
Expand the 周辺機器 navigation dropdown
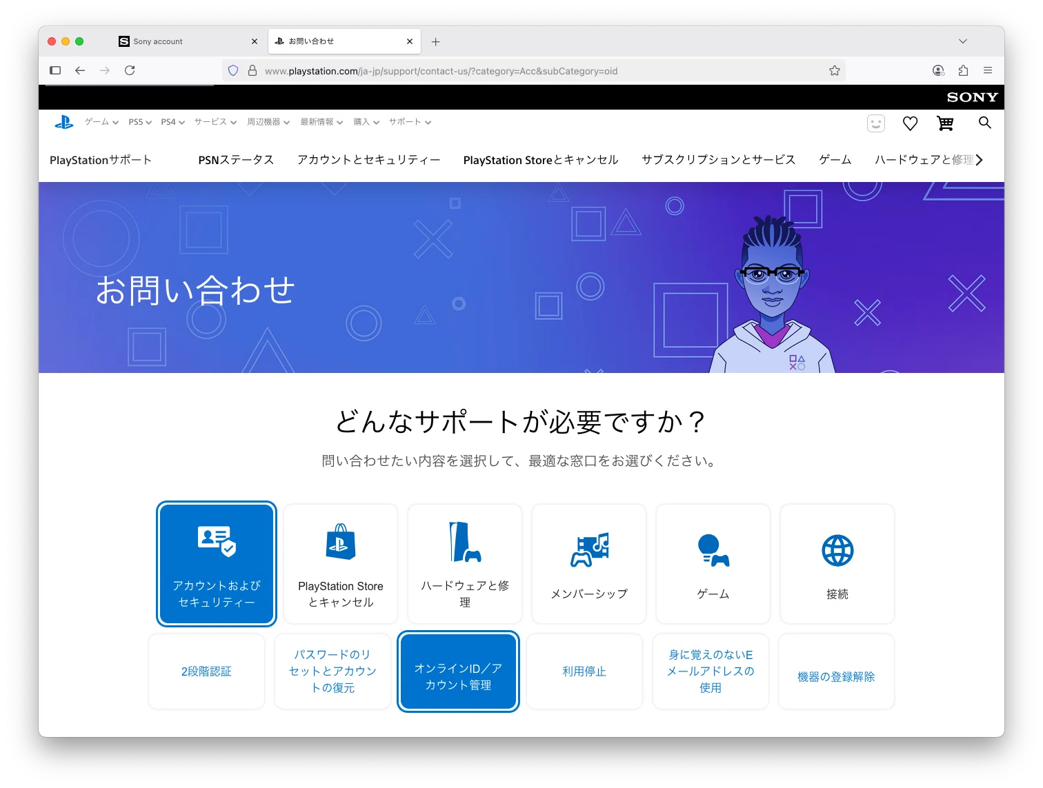pyautogui.click(x=268, y=122)
